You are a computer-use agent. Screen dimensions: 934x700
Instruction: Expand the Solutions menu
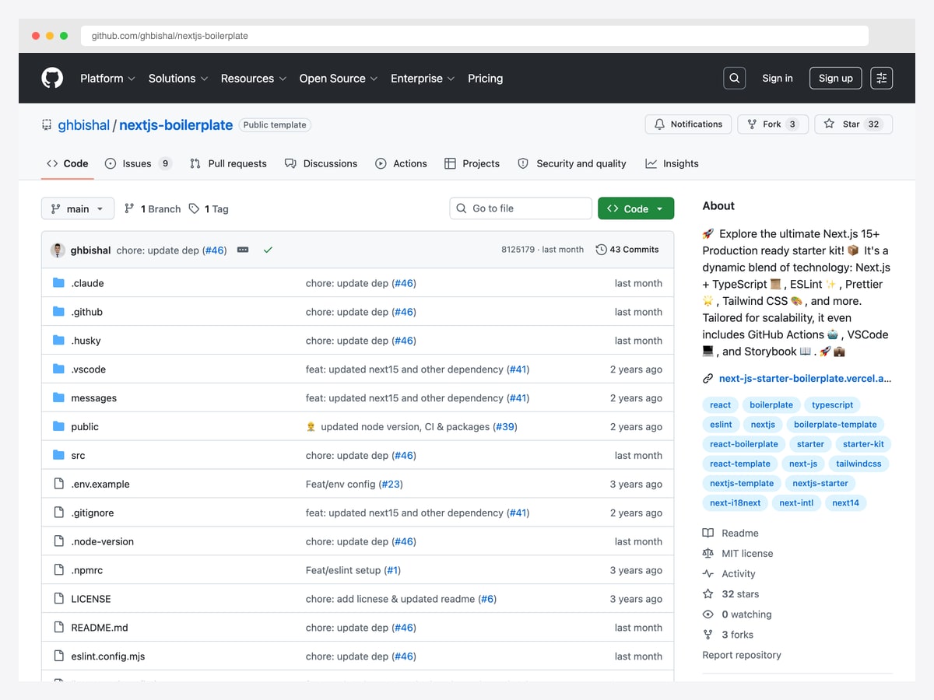[x=178, y=78]
